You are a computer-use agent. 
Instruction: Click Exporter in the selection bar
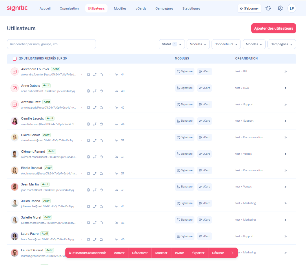(198, 253)
